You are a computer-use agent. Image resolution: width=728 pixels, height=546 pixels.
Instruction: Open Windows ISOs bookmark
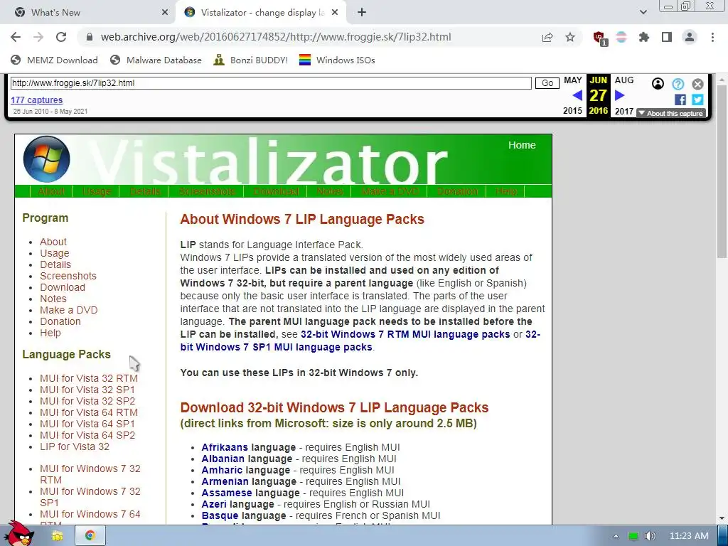coord(337,60)
